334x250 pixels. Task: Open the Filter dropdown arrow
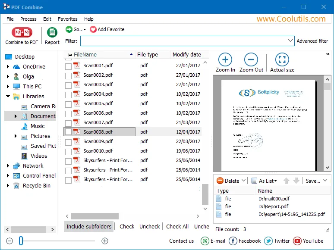point(290,41)
